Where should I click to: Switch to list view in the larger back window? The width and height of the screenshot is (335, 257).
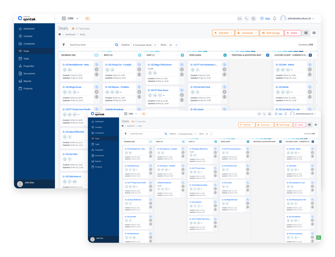(x=314, y=33)
